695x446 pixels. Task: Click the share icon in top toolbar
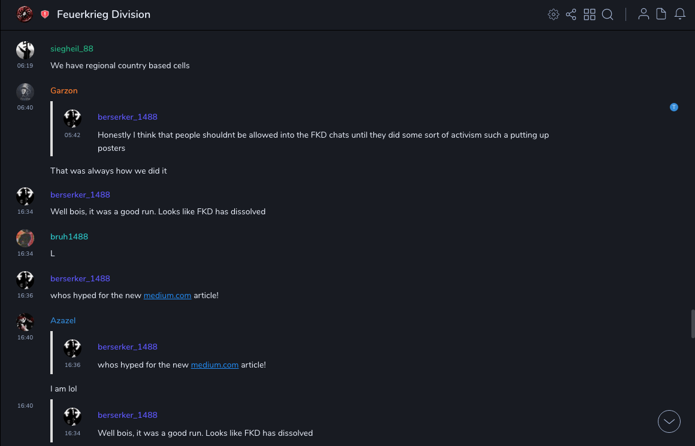pyautogui.click(x=571, y=14)
